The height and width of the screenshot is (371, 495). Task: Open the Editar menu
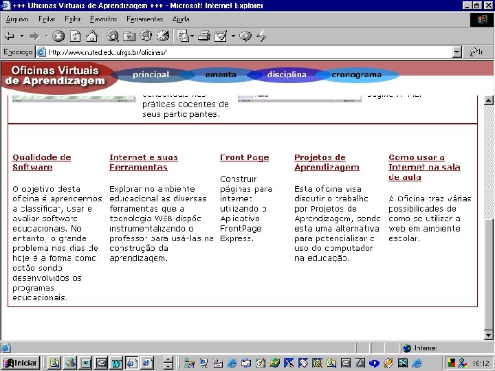tap(47, 19)
